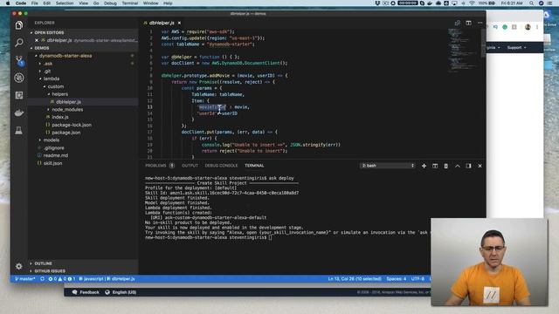Image resolution: width=559 pixels, height=314 pixels.
Task: Open the Docker view in the activity bar
Action: tap(19, 113)
